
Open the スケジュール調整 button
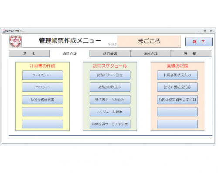click(110, 112)
